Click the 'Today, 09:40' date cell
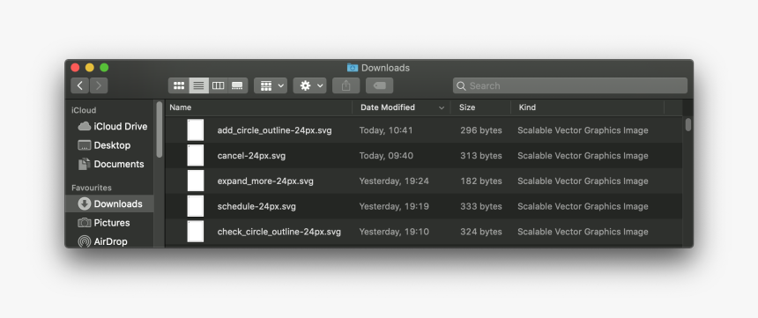The height and width of the screenshot is (318, 758). (386, 156)
